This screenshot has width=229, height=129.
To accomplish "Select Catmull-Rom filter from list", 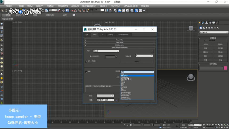I will tap(124, 77).
